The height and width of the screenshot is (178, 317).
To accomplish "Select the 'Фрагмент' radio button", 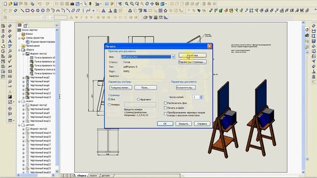I will 138,99.
